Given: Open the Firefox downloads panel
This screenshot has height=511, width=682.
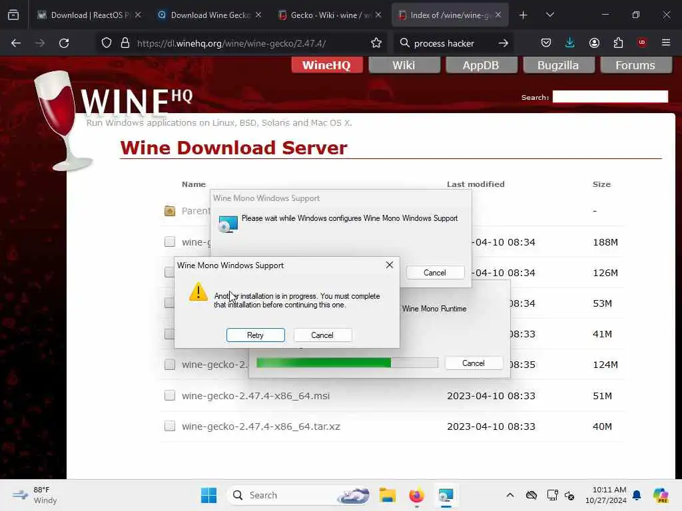Looking at the screenshot, I should 570,43.
